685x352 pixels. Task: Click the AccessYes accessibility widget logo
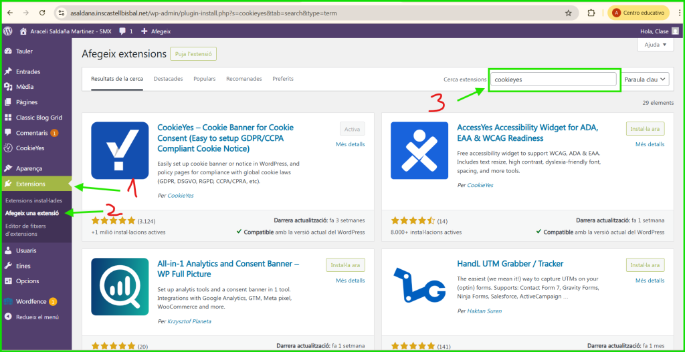(x=419, y=150)
